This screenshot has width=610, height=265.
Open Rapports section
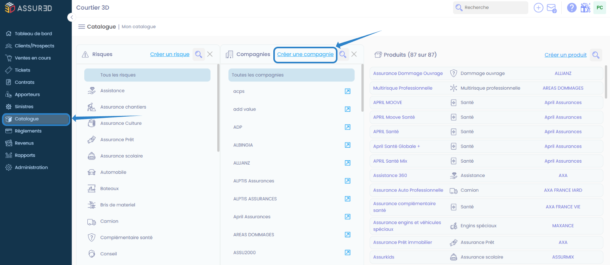pyautogui.click(x=25, y=155)
